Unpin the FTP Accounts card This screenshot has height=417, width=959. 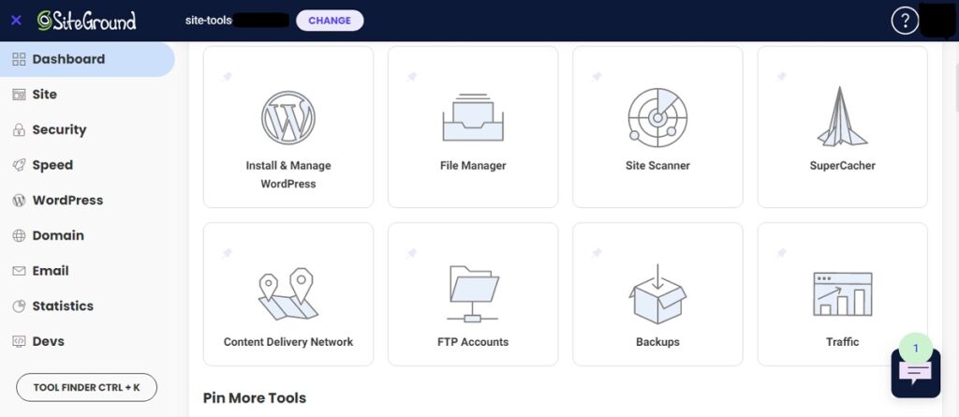tap(412, 253)
